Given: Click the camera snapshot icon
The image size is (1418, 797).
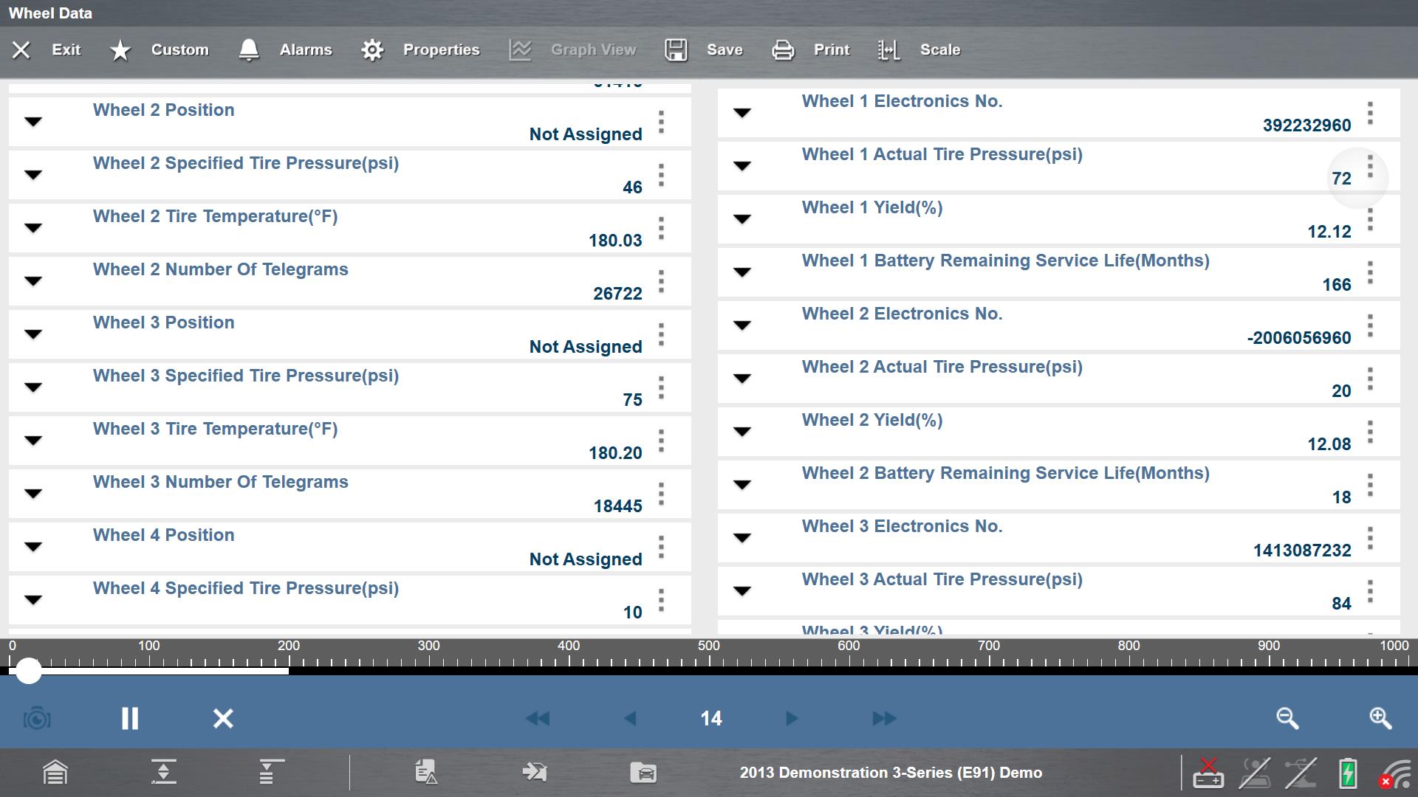Looking at the screenshot, I should (x=37, y=718).
